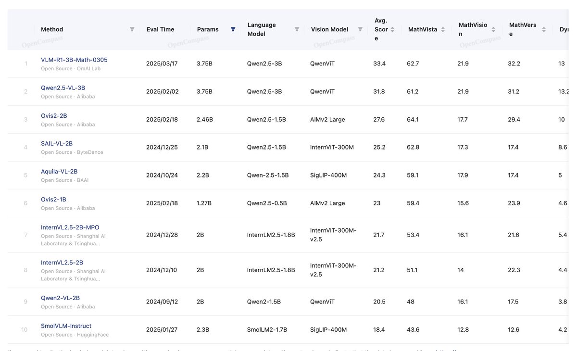Sort by Avg. Score column arrows
577x351 pixels.
[x=392, y=29]
